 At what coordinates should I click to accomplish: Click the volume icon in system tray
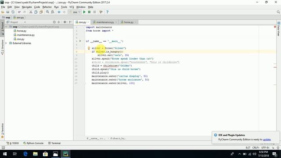pyautogui.click(x=254, y=154)
